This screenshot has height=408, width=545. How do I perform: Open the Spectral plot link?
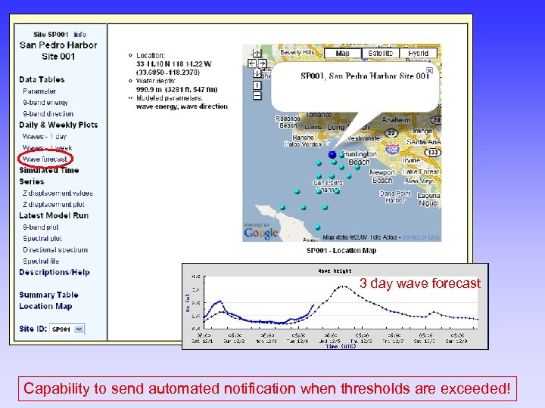42,239
